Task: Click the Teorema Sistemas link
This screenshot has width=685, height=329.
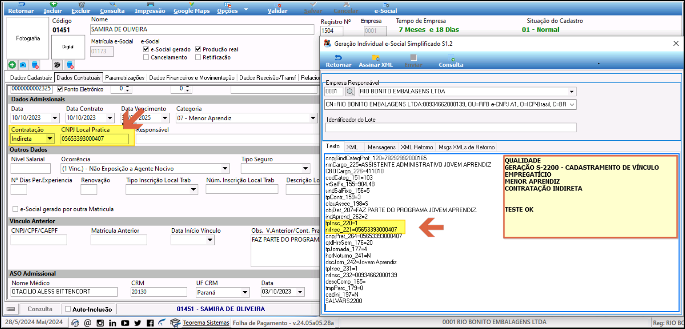Action: pos(206,323)
